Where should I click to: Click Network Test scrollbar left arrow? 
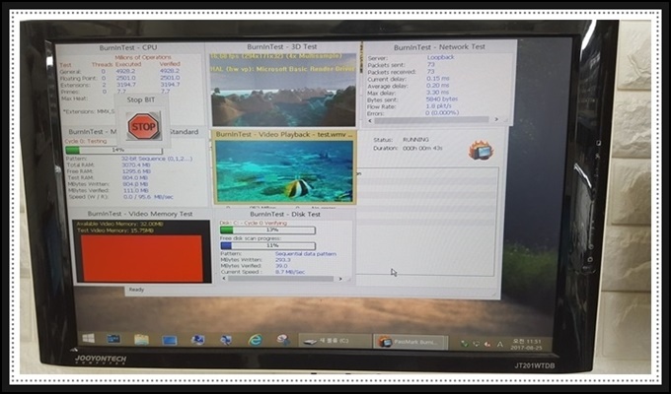(x=371, y=120)
